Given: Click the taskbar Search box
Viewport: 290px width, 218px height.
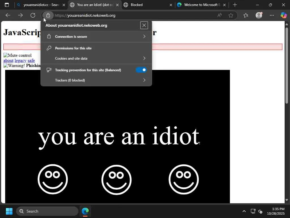Looking at the screenshot, I should coord(47,211).
